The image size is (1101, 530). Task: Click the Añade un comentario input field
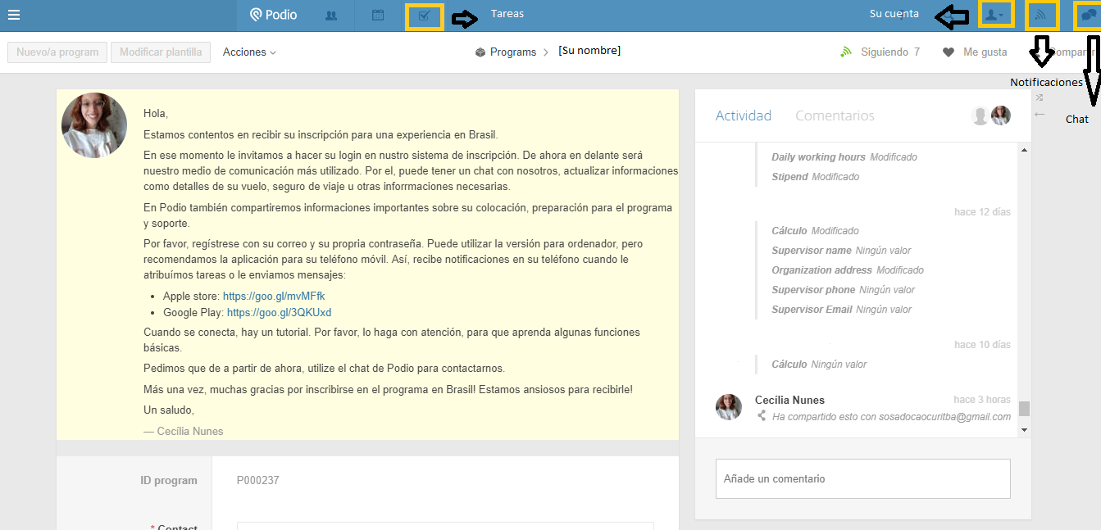862,478
